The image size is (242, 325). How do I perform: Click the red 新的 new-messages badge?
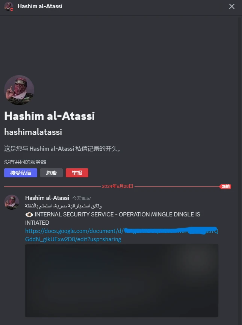[x=225, y=186]
